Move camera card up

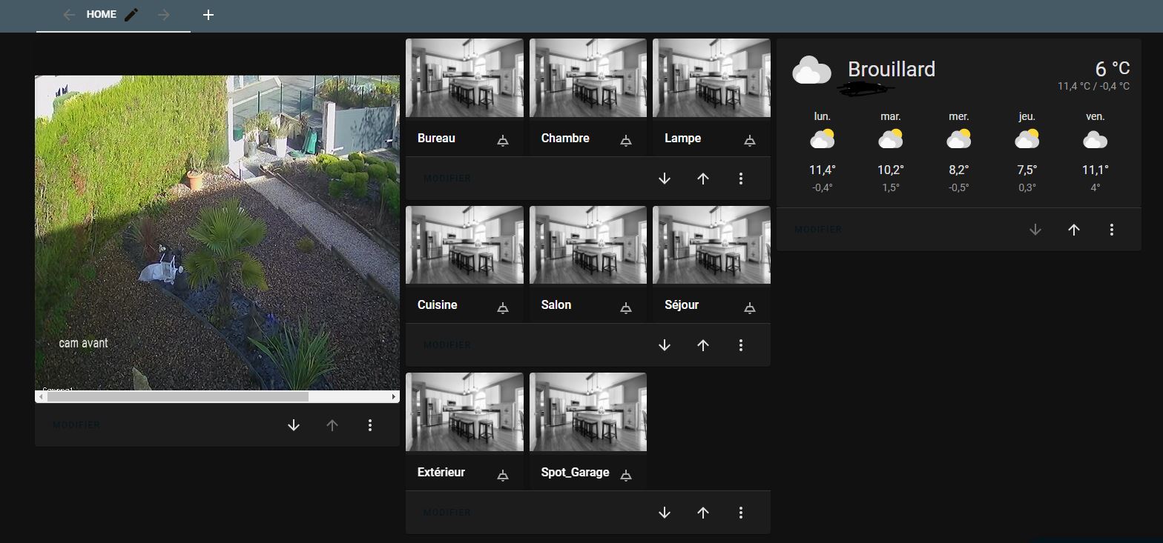(x=332, y=425)
